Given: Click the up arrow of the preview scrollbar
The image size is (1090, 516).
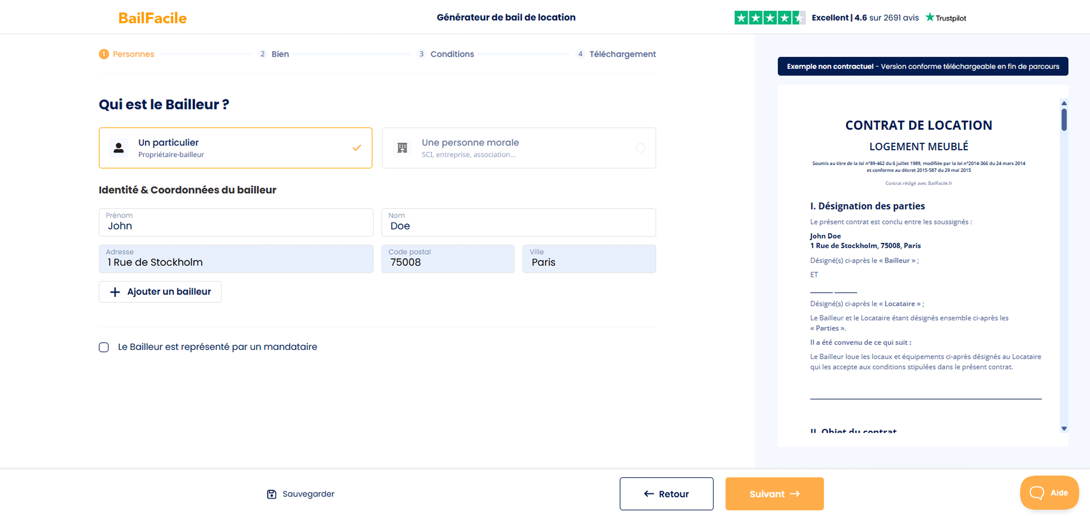Looking at the screenshot, I should [x=1064, y=103].
